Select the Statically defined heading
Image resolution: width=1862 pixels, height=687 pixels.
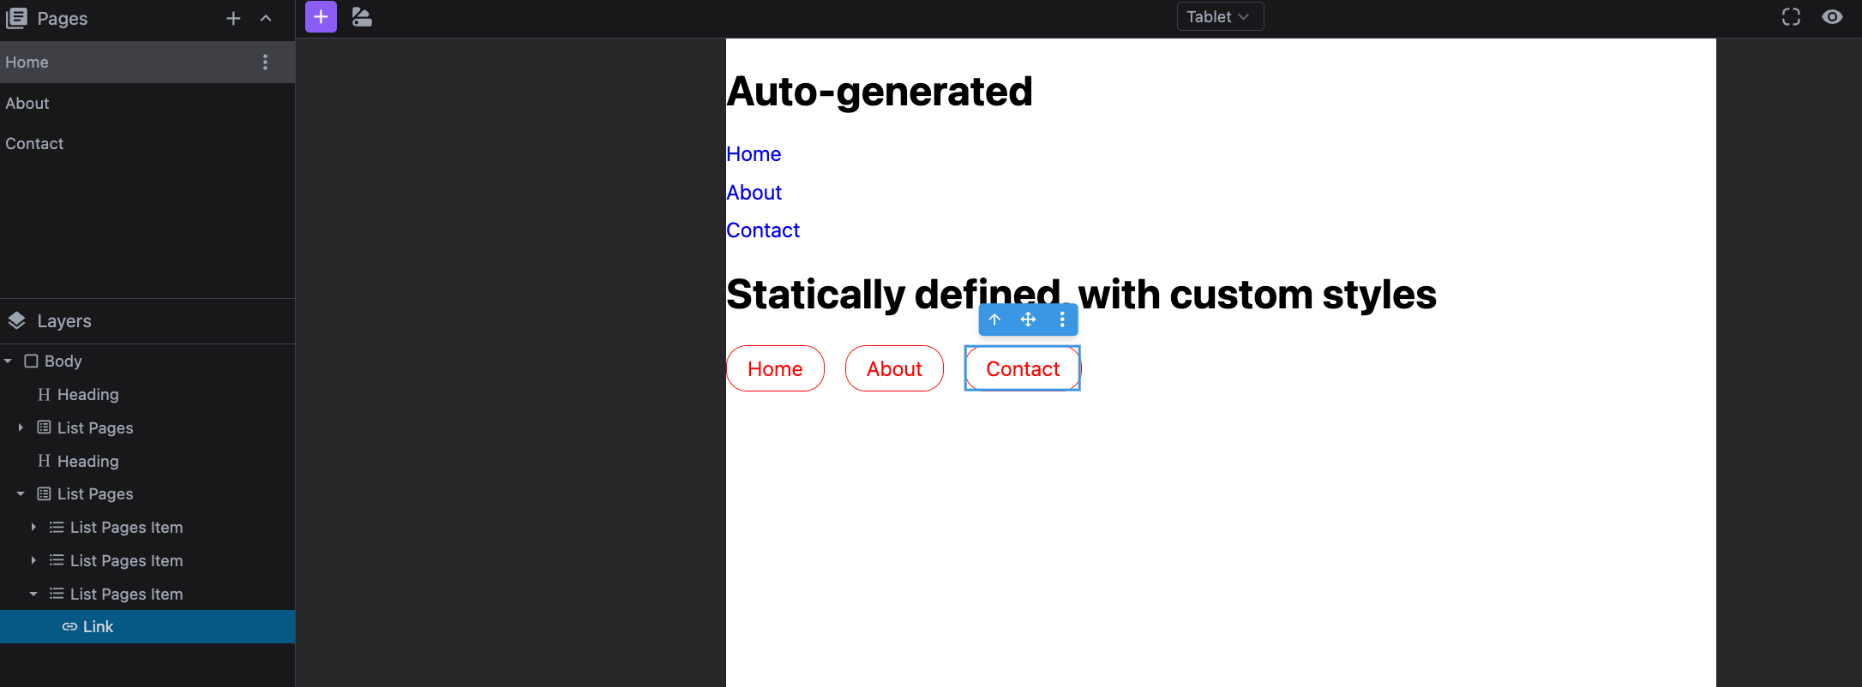(x=1081, y=294)
